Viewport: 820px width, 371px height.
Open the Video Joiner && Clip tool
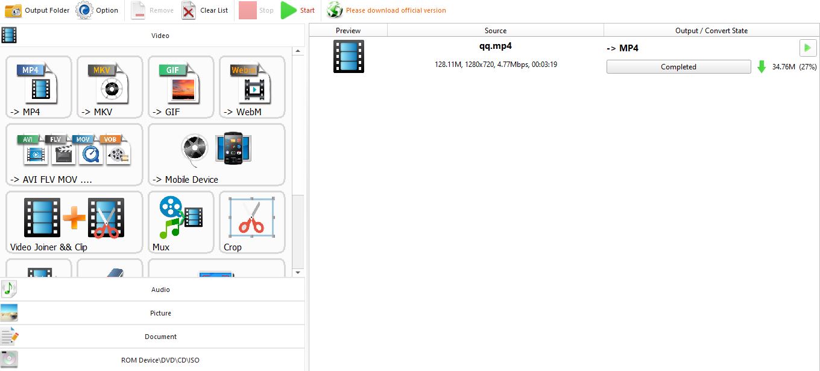click(x=74, y=222)
